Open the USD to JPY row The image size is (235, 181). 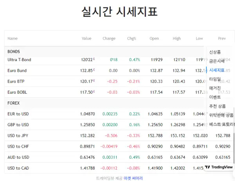119,136
